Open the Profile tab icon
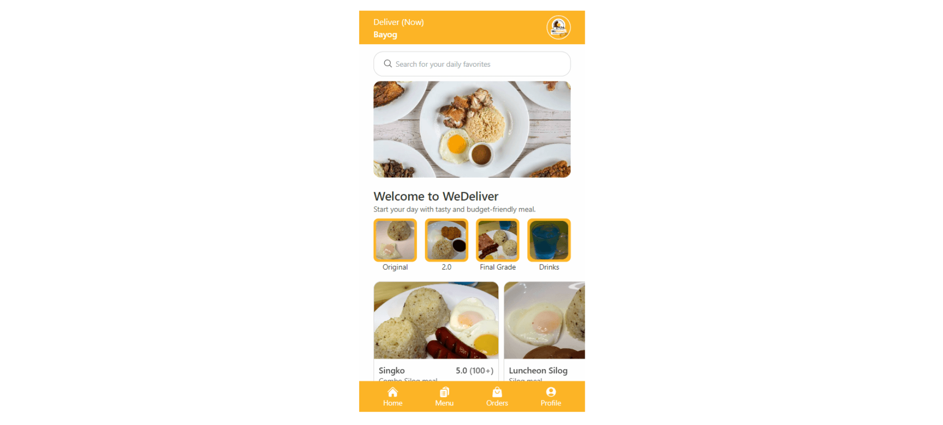 551,392
